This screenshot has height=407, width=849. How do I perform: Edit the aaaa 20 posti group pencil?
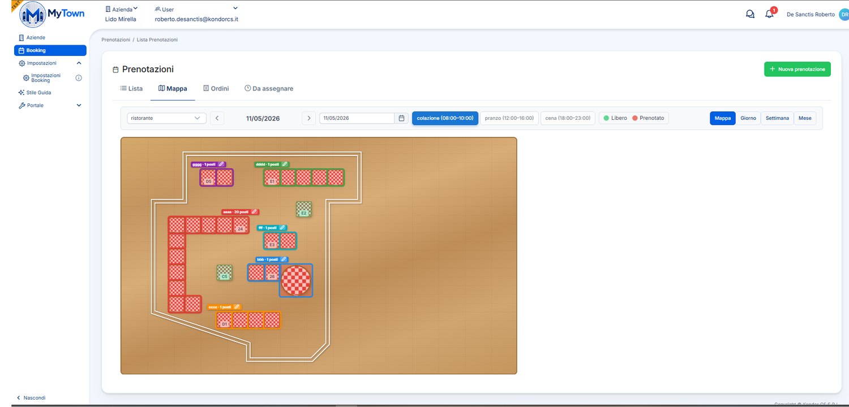point(254,212)
